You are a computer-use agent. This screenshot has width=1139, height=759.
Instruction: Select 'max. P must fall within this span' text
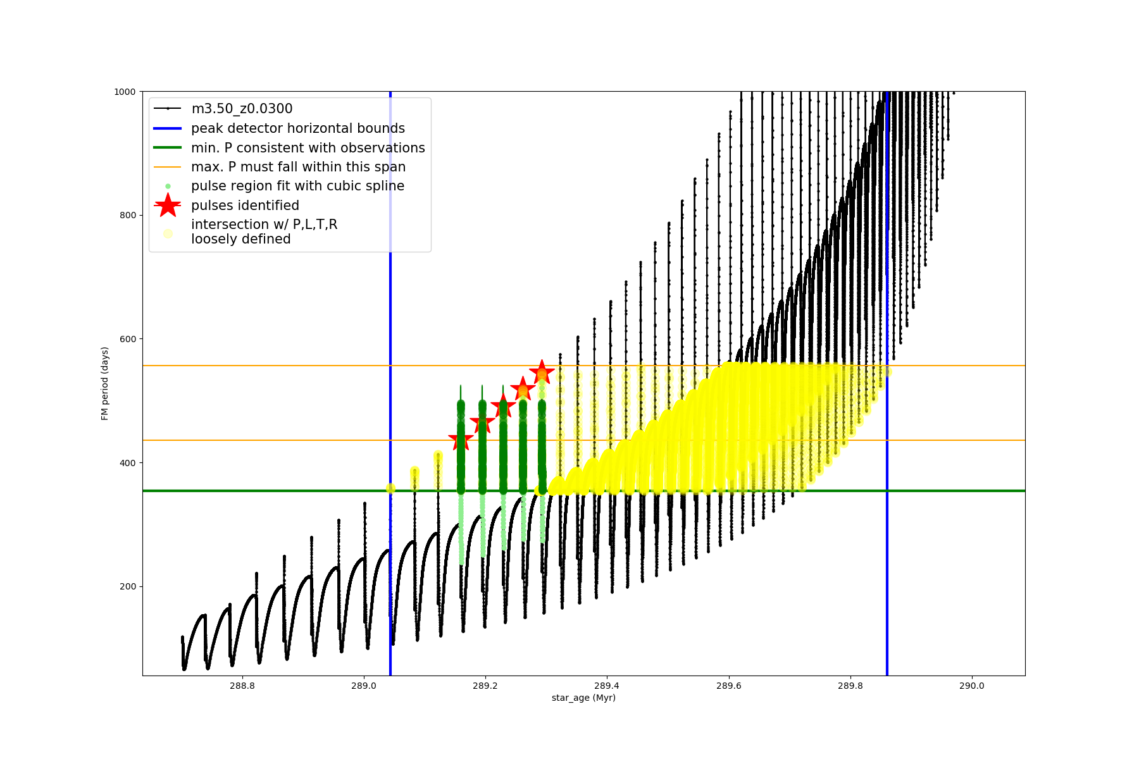point(298,167)
